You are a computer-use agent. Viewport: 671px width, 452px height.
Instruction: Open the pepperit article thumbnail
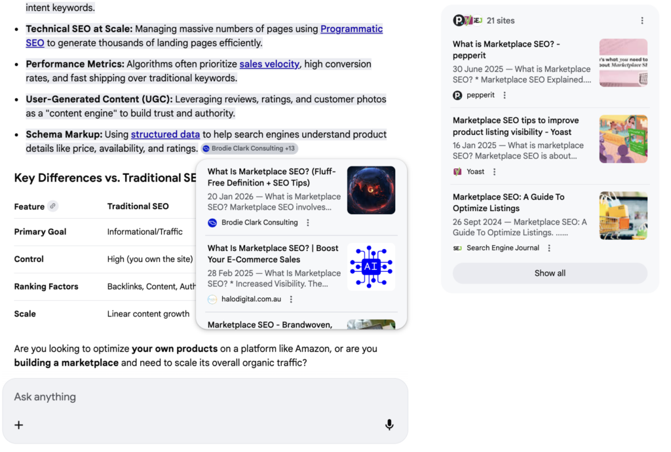[x=623, y=63]
